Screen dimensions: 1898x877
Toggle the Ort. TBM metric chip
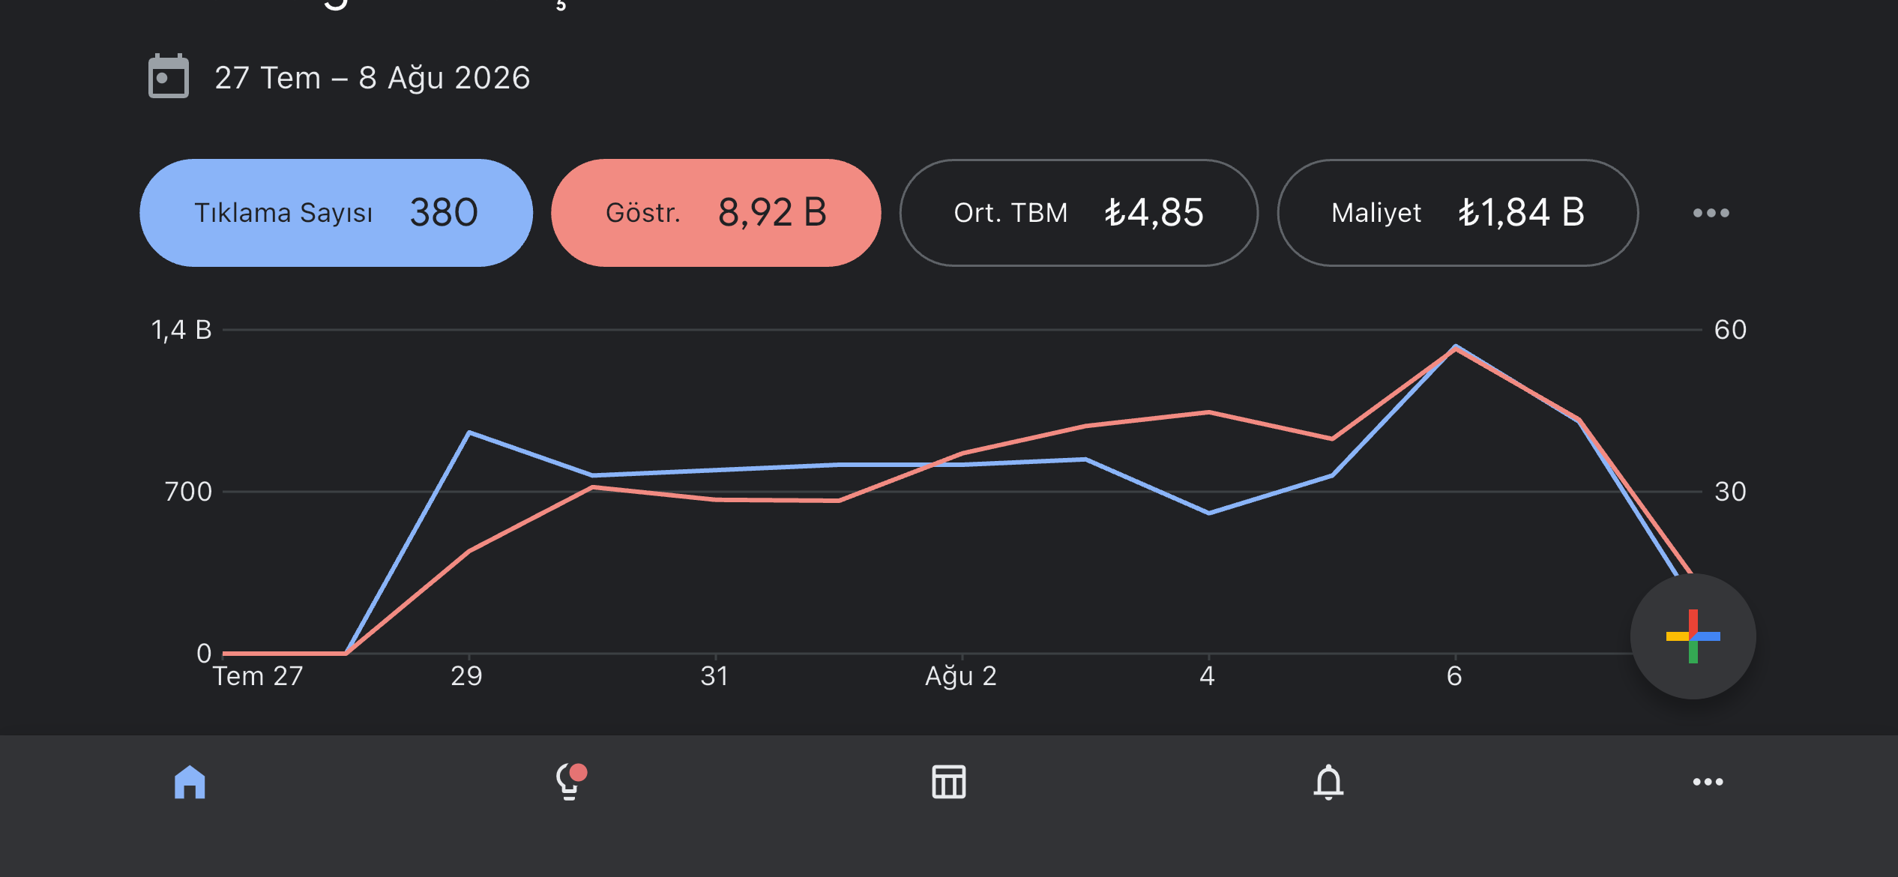tap(1079, 213)
